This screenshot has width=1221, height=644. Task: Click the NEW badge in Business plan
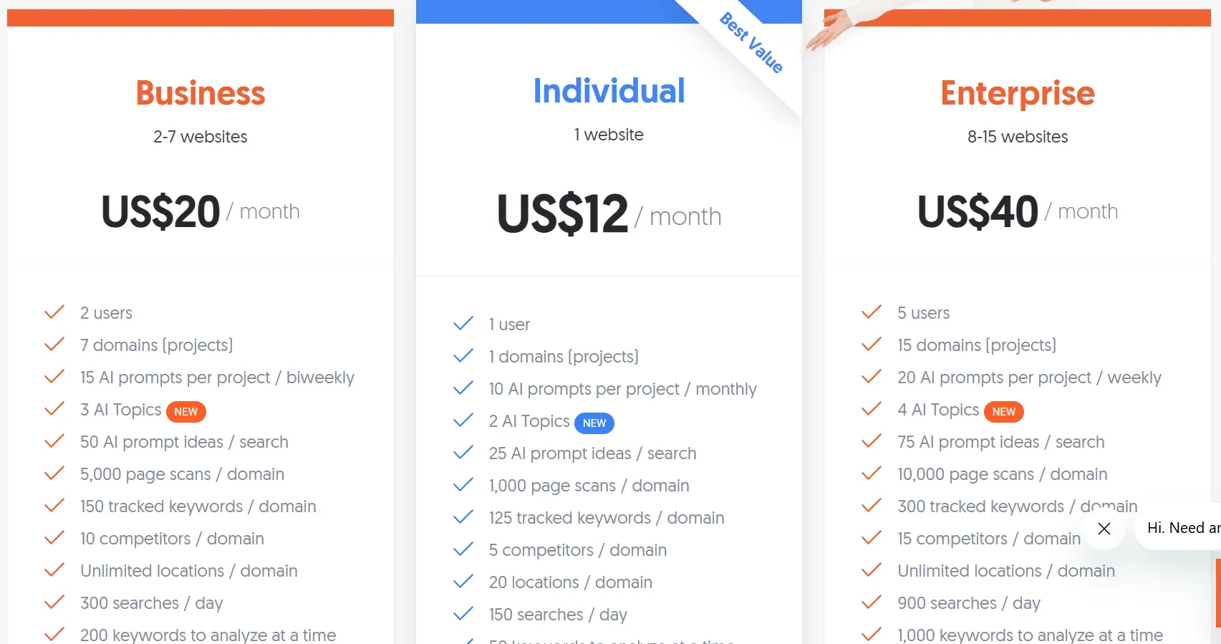[x=185, y=412]
